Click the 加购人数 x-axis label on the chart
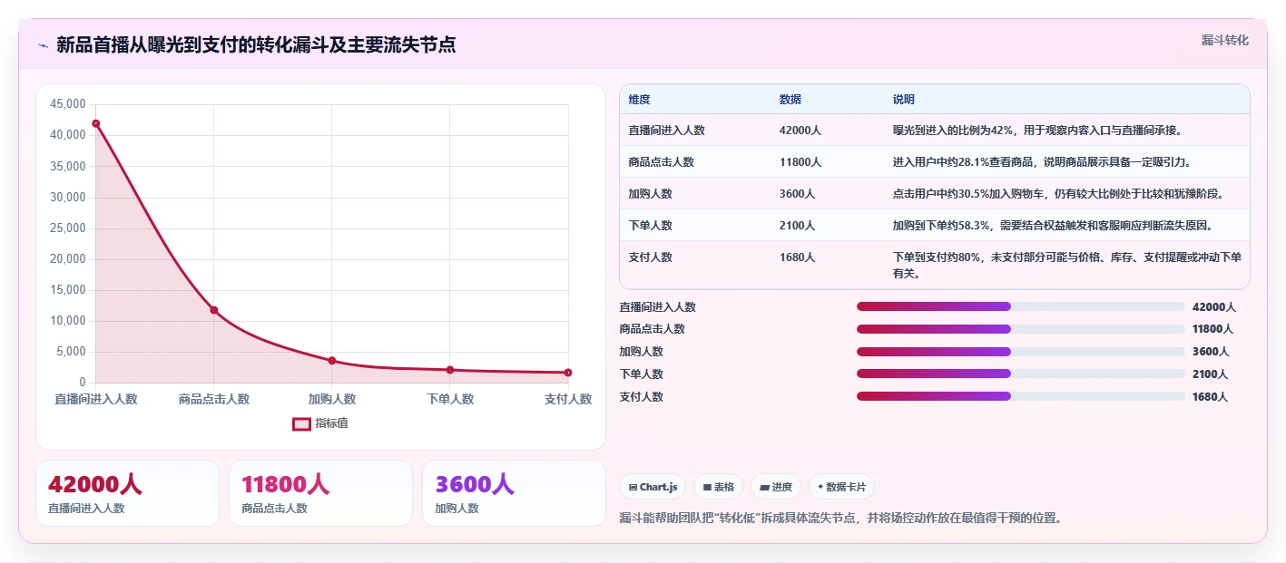The image size is (1286, 563). tap(332, 399)
